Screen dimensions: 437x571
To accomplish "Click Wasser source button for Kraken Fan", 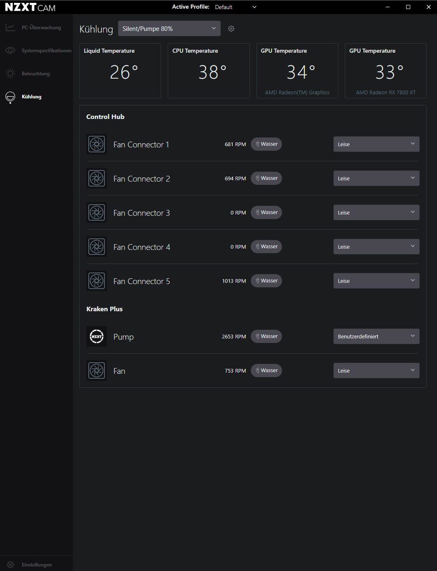I will (x=266, y=371).
